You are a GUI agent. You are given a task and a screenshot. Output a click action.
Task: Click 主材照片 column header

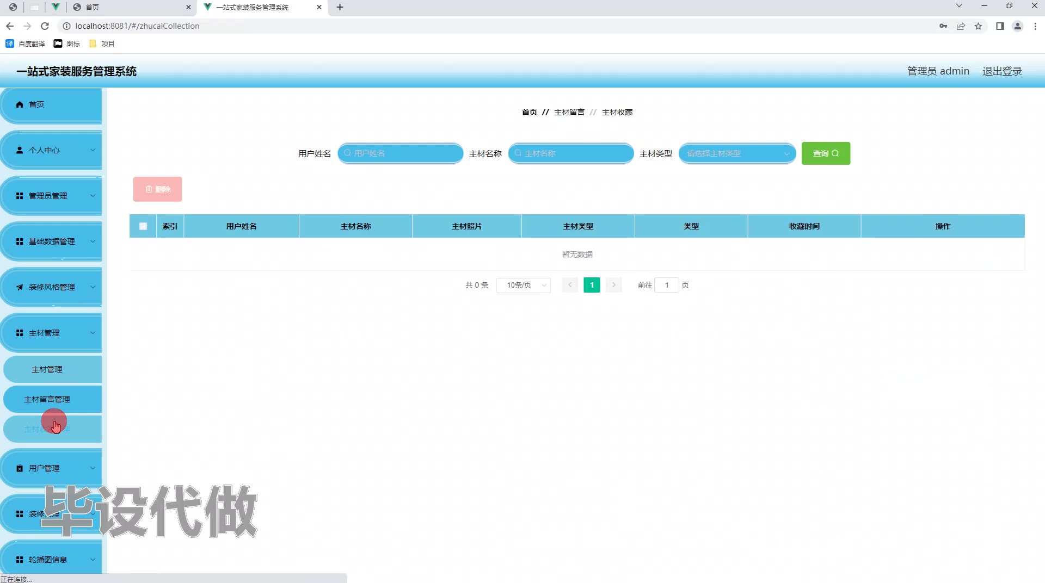click(467, 226)
